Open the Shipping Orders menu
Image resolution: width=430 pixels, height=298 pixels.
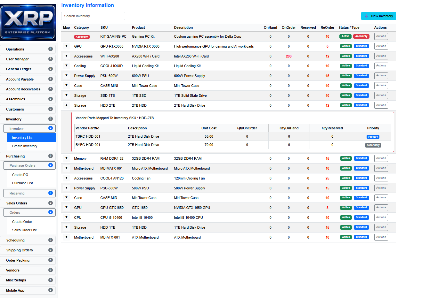click(x=28, y=250)
